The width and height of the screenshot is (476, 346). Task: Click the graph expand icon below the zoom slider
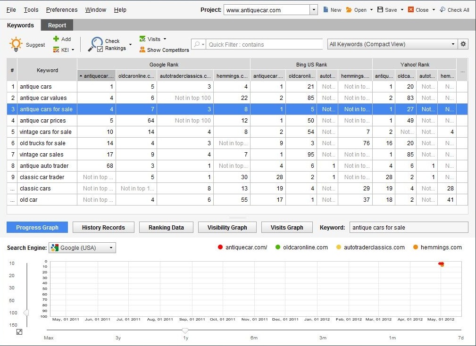tap(19, 332)
